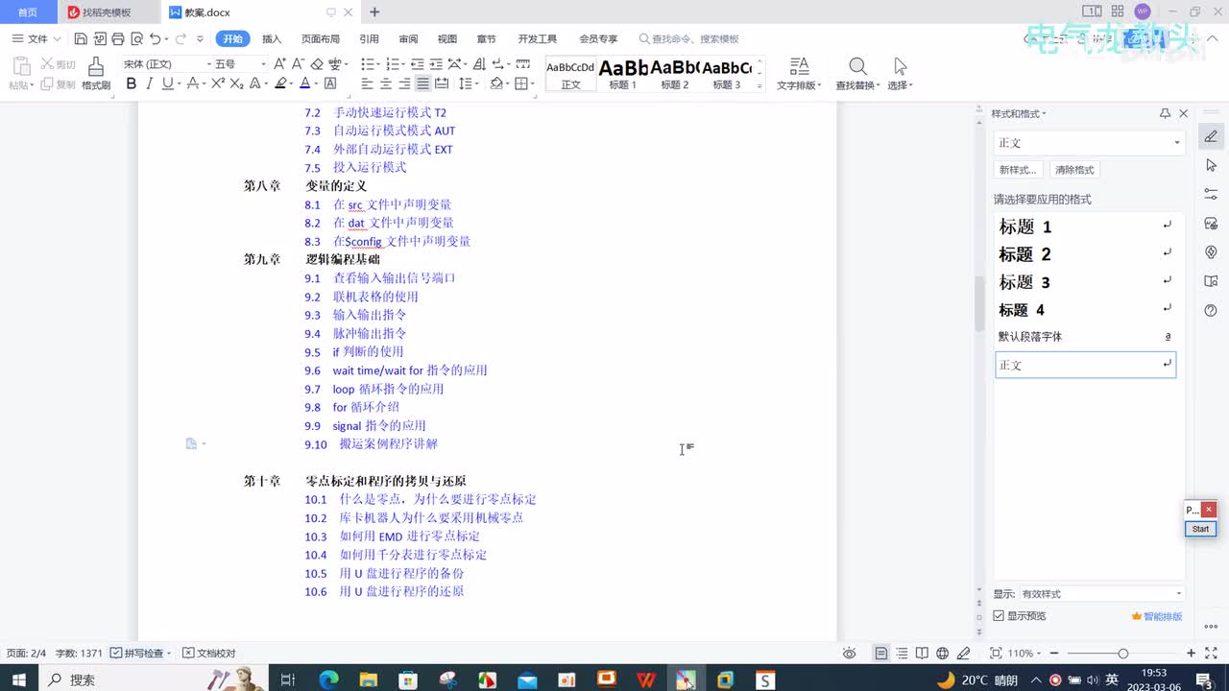
Task: Click the Print icon in quick access toolbar
Action: [117, 39]
